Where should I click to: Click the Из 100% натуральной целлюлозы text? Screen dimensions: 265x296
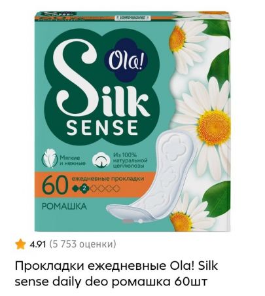pos(130,160)
